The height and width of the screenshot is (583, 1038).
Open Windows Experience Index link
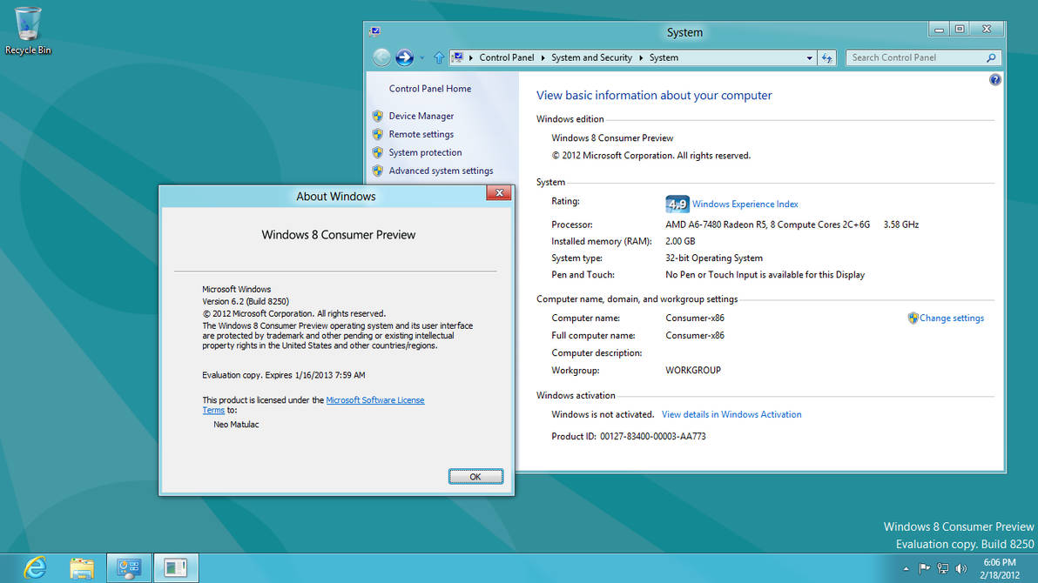point(745,204)
